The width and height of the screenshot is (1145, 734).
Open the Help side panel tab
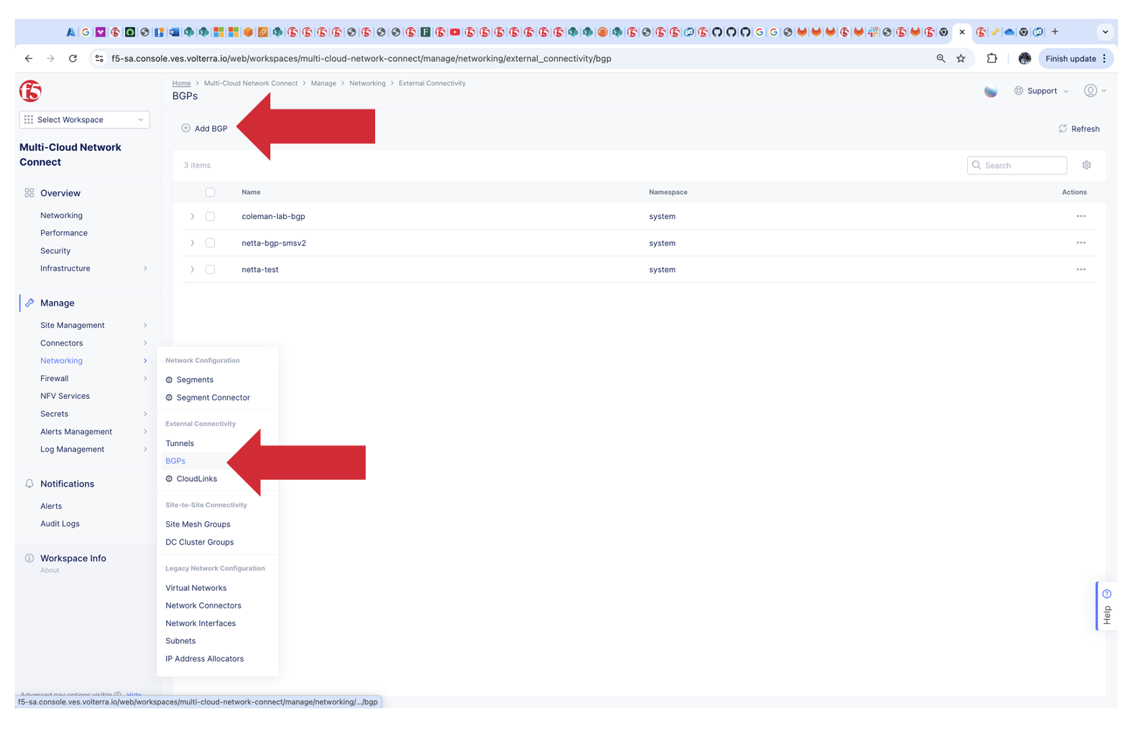coord(1106,606)
